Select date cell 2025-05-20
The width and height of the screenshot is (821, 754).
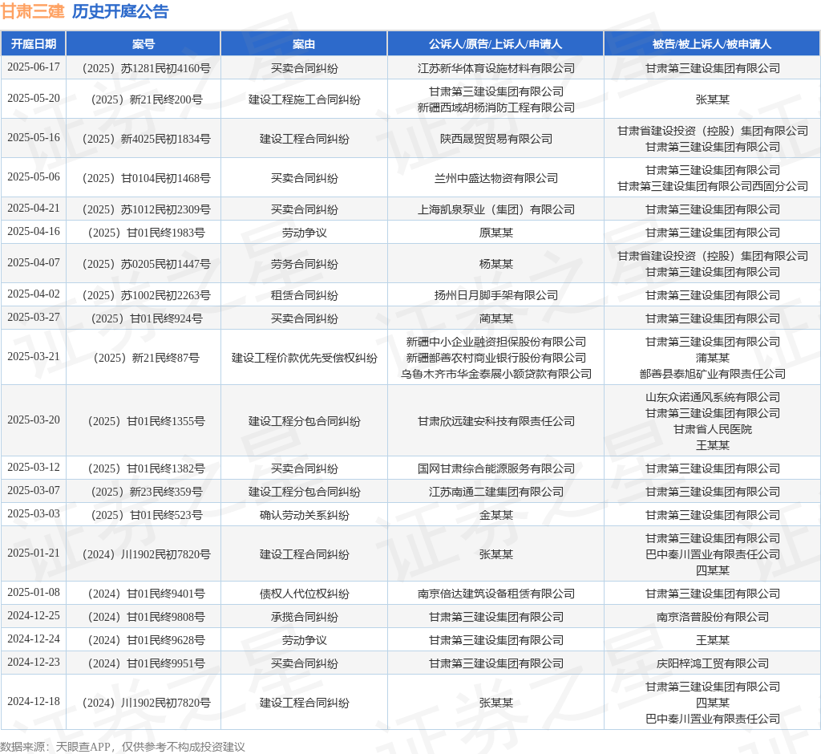pos(34,99)
